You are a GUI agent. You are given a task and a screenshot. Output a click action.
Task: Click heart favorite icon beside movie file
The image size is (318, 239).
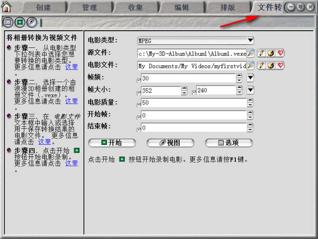coord(280,65)
